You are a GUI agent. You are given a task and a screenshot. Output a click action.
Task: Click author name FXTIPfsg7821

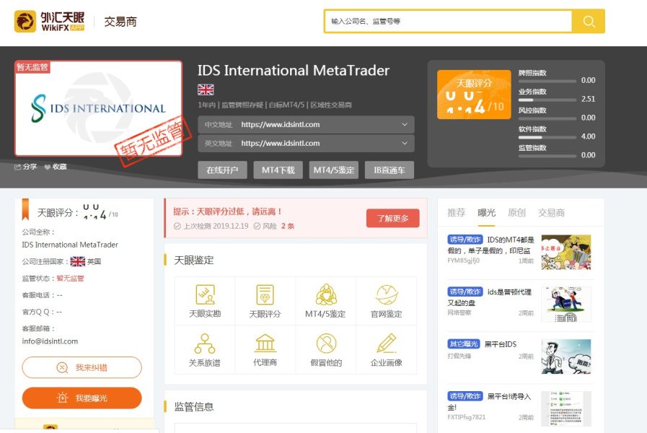pos(466,417)
